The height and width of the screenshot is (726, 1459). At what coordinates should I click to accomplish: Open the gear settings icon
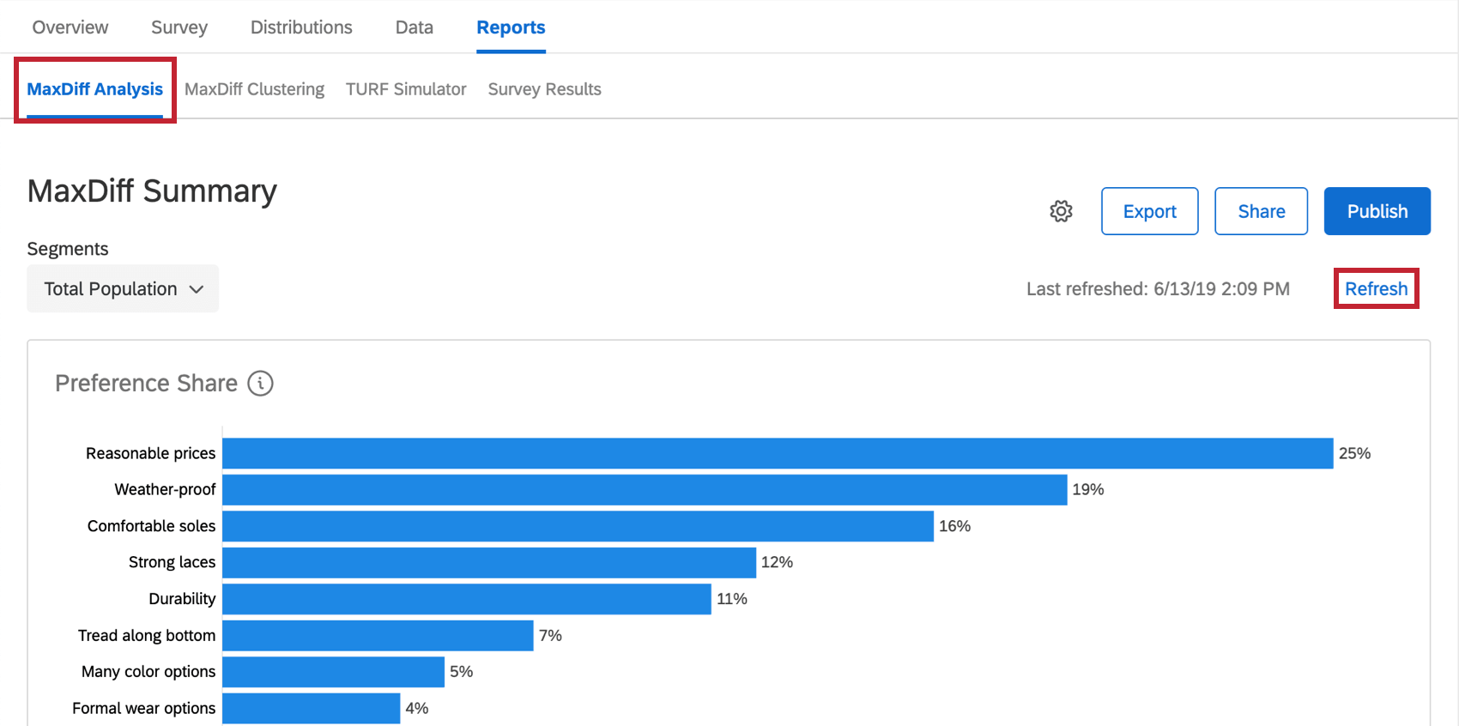tap(1061, 211)
